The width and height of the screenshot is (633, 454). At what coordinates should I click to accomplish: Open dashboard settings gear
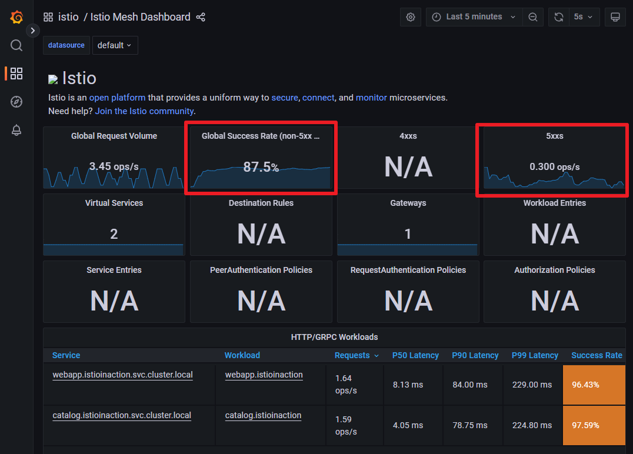coord(411,17)
